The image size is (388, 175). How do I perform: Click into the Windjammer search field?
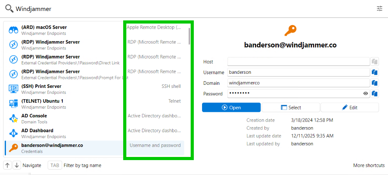193,9
